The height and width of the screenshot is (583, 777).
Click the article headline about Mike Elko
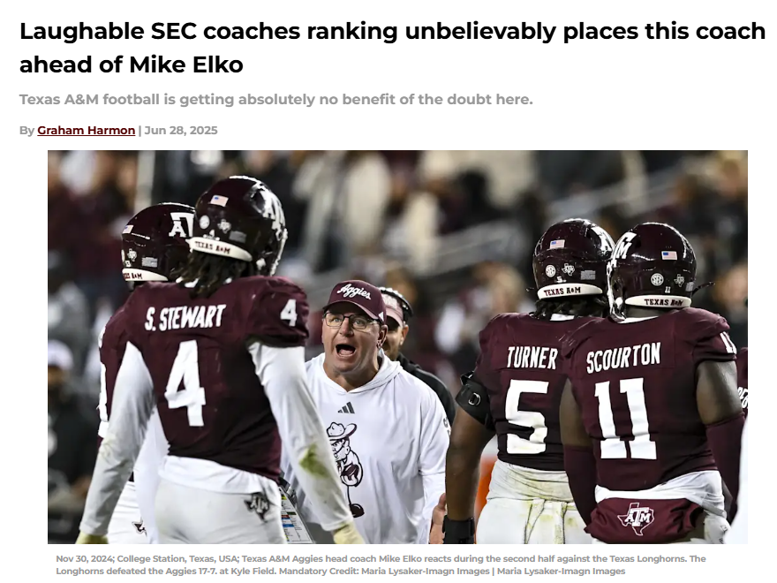pyautogui.click(x=392, y=48)
